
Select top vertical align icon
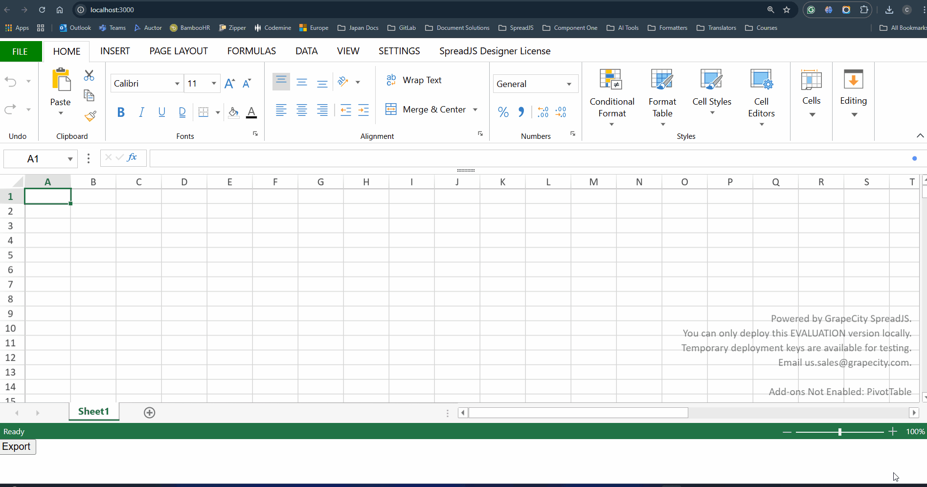tap(281, 82)
